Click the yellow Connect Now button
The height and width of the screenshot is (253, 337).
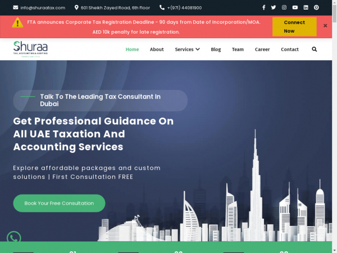[x=294, y=27]
